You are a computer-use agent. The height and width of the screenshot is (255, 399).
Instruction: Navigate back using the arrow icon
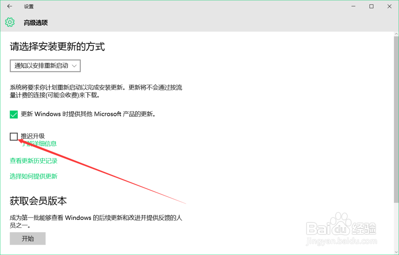pos(10,6)
